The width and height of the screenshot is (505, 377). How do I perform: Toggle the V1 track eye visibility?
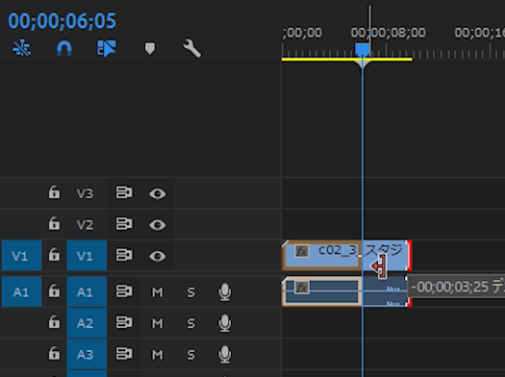(x=158, y=256)
